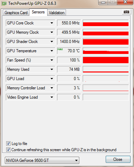
Task: Expand the GPU Core Clock dropdown arrow
Action: 52,23
